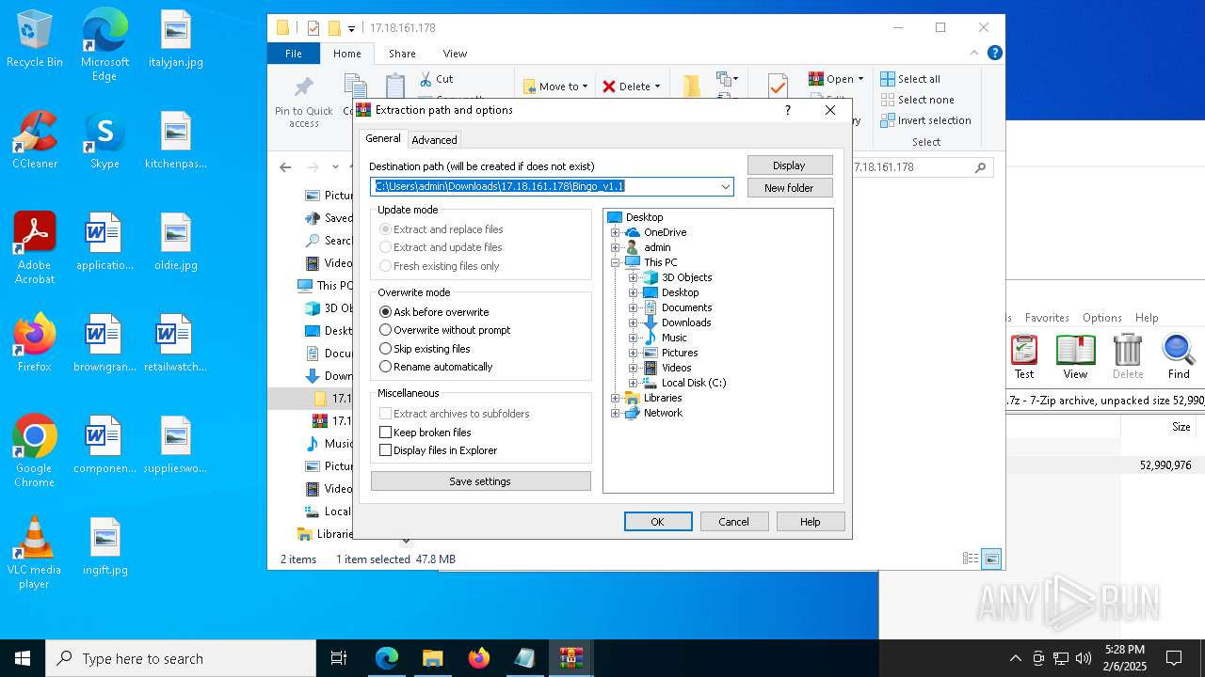Click the WinRAR taskbar icon
The width and height of the screenshot is (1205, 677).
[x=571, y=658]
